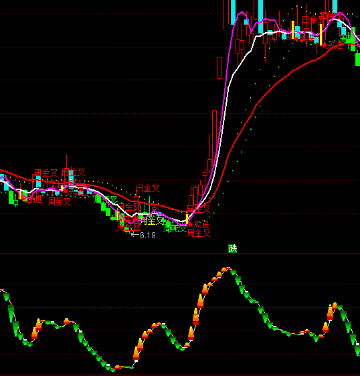Select the rightmost ★买进 signal at the top
Image resolution: width=360 pixels, height=376 pixels.
pyautogui.click(x=333, y=45)
